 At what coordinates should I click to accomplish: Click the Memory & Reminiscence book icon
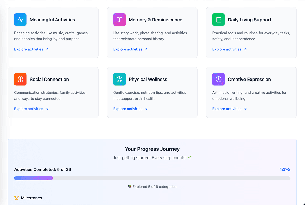[119, 20]
